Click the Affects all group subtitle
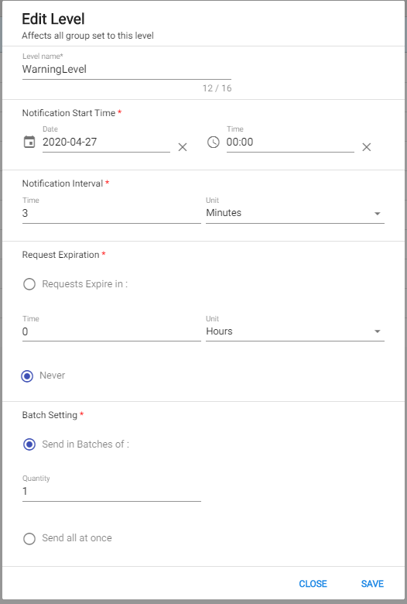The width and height of the screenshot is (407, 604). click(87, 36)
